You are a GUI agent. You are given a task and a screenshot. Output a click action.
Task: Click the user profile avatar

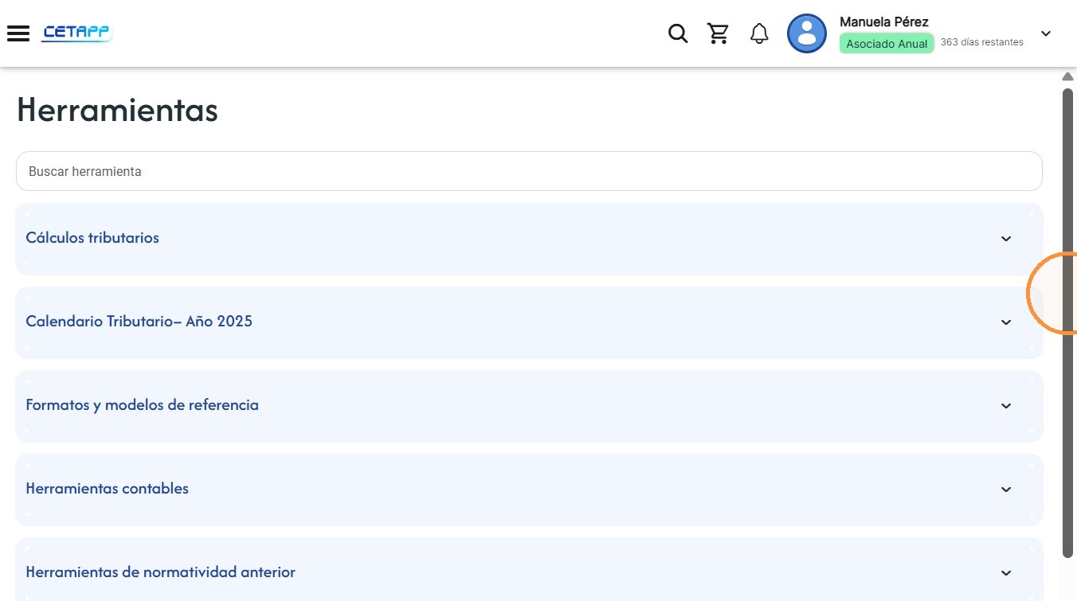tap(807, 33)
